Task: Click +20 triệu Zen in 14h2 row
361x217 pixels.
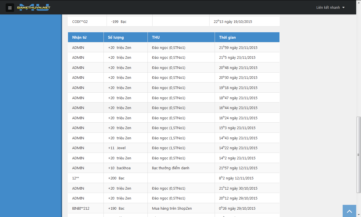Action: (120, 158)
